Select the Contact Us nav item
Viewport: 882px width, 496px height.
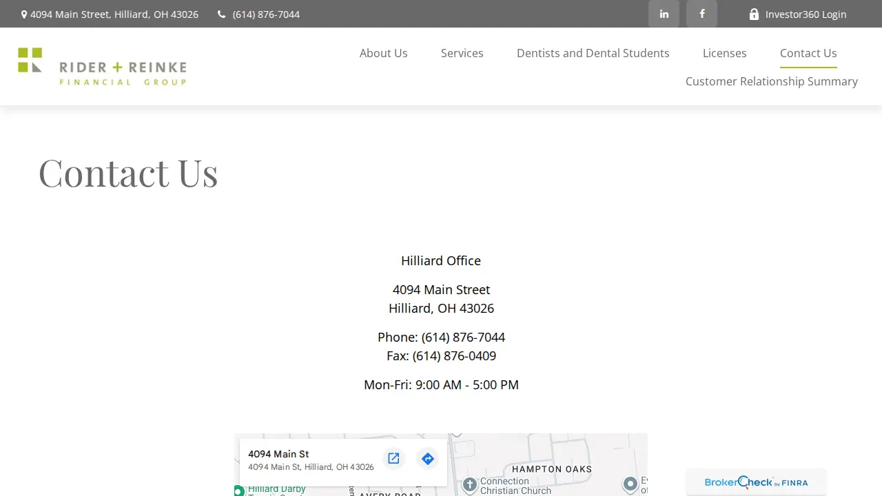coord(808,53)
